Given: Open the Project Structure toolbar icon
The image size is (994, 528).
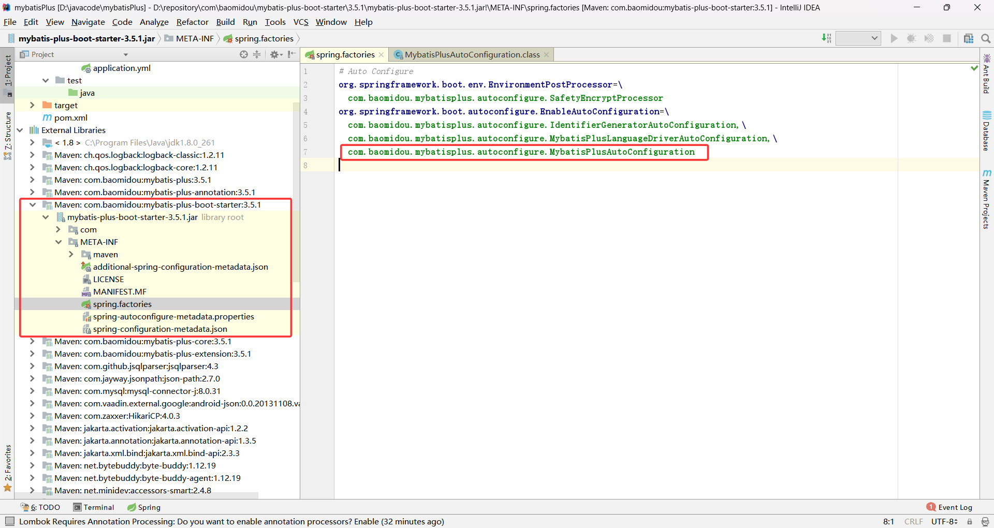Looking at the screenshot, I should pos(969,38).
